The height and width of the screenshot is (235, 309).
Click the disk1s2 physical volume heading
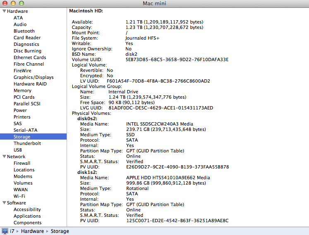pyautogui.click(x=87, y=172)
